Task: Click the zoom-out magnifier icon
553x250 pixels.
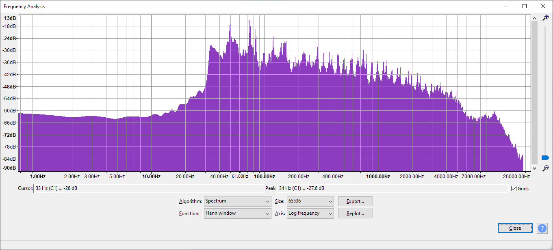Action: (x=546, y=168)
